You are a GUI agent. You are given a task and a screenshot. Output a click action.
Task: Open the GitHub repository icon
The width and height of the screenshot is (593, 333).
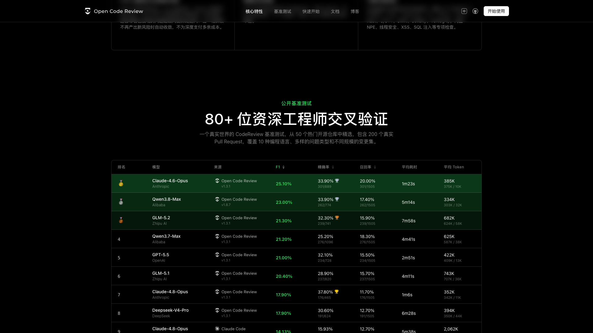pos(475,11)
